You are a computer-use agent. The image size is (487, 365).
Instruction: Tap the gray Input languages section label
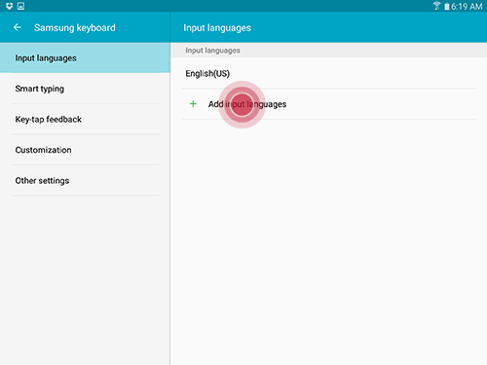click(212, 51)
